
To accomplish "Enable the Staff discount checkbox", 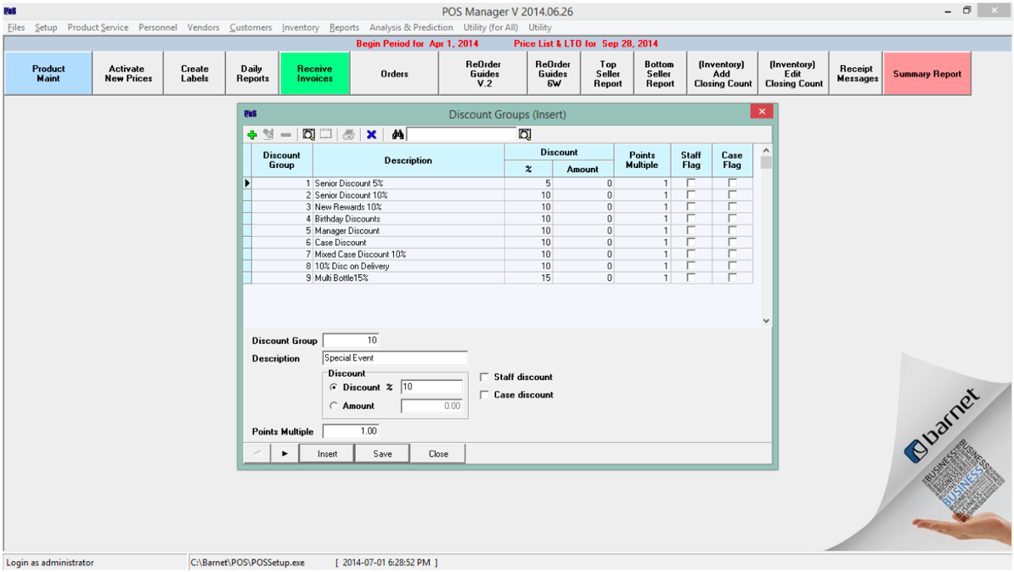I will [x=484, y=377].
